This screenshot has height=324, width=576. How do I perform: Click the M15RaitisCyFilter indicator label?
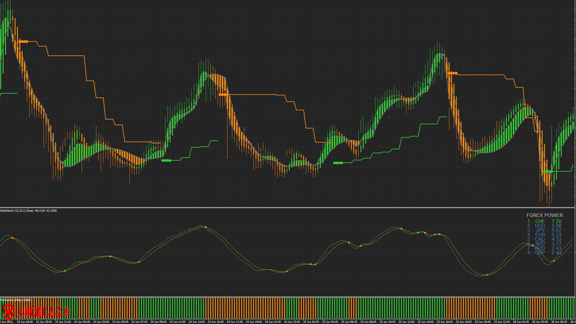16,300
